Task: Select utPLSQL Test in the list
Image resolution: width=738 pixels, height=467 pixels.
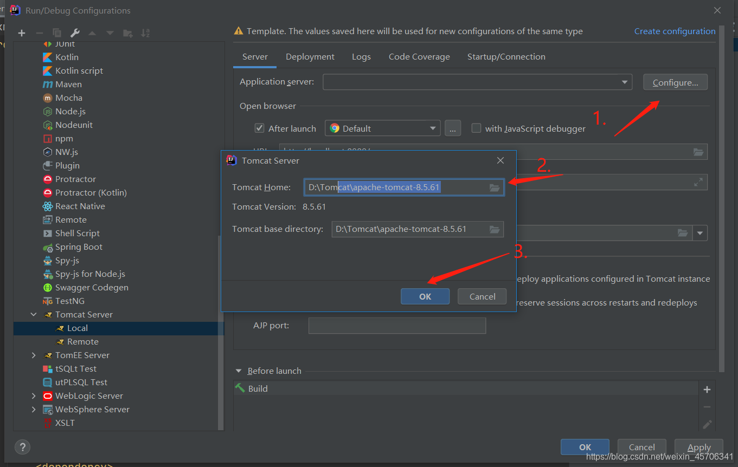Action: pyautogui.click(x=81, y=382)
